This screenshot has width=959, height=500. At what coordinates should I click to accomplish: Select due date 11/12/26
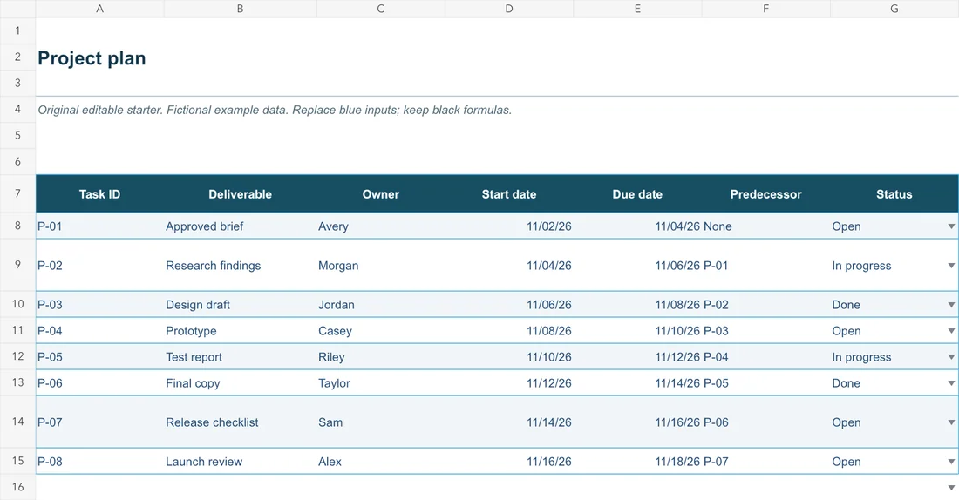(638, 357)
